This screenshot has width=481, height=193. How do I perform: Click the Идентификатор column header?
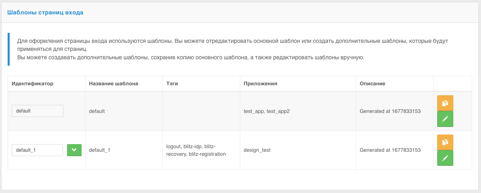33,84
